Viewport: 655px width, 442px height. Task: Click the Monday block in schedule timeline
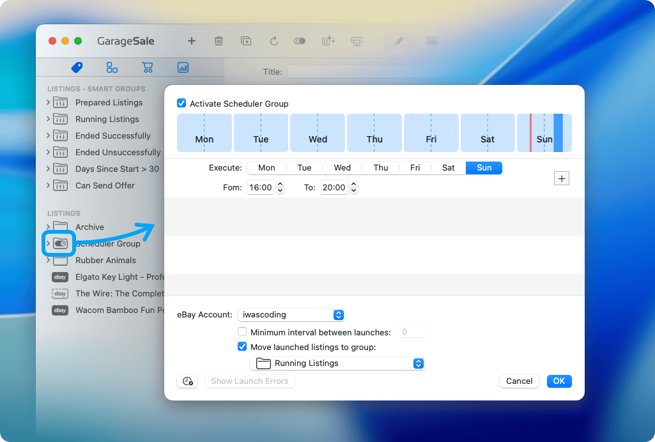tap(204, 133)
